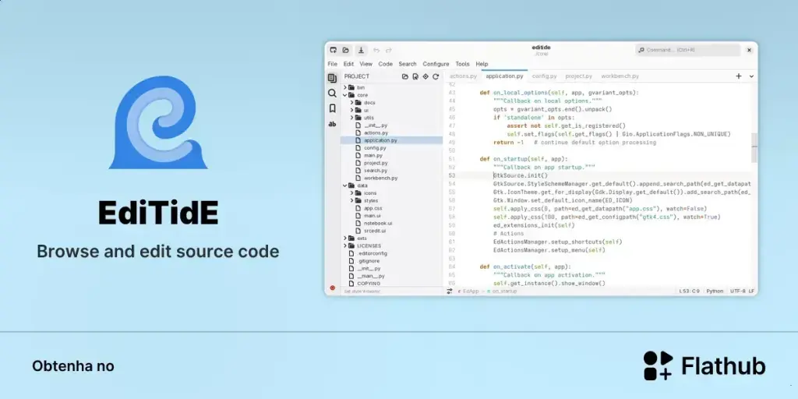
Task: Expand the icons folder
Action: click(x=351, y=193)
